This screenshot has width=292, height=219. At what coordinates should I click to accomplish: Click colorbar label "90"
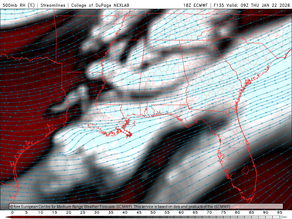[266, 212]
